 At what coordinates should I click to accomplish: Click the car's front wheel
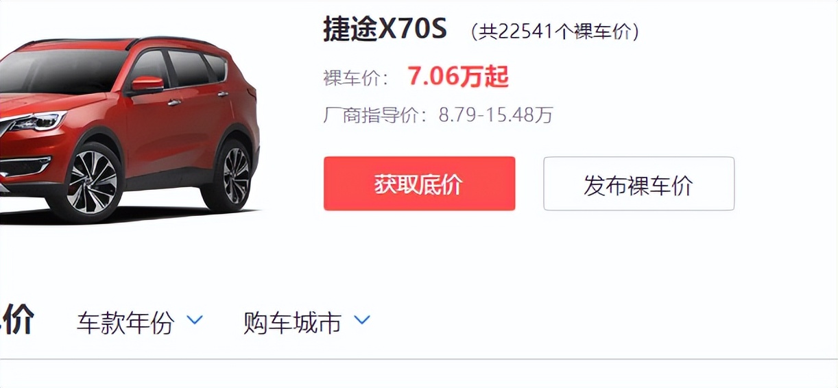(x=92, y=182)
